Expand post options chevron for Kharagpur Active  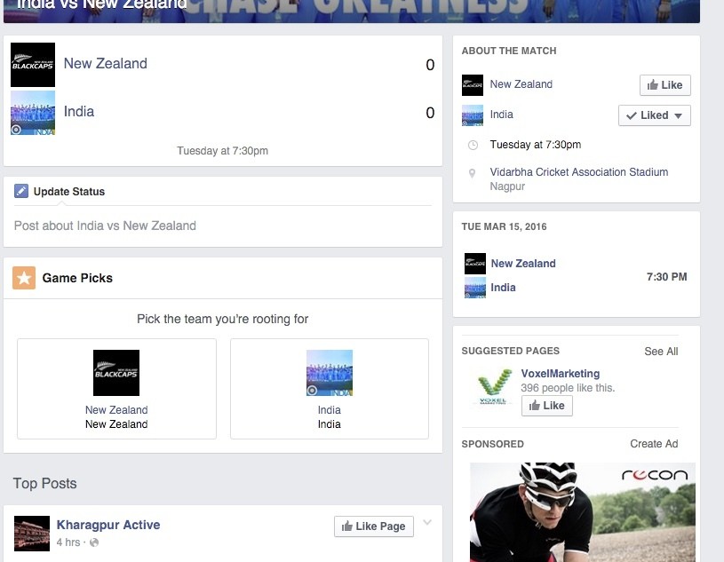[427, 522]
